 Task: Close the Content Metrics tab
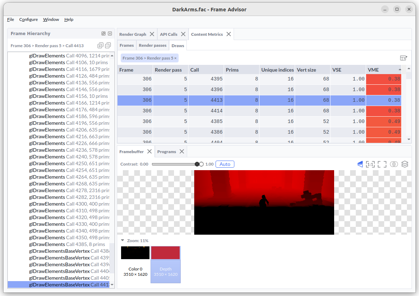[228, 34]
